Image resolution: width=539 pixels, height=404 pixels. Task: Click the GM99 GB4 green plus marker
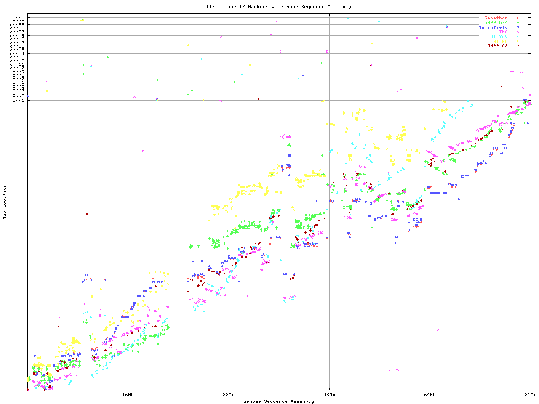pyautogui.click(x=518, y=23)
